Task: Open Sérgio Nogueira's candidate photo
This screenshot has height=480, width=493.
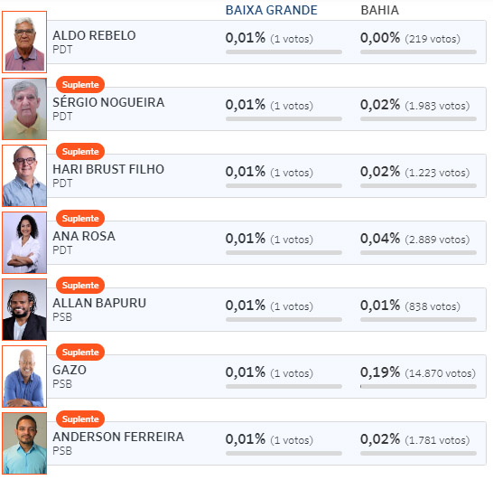Action: 24,108
